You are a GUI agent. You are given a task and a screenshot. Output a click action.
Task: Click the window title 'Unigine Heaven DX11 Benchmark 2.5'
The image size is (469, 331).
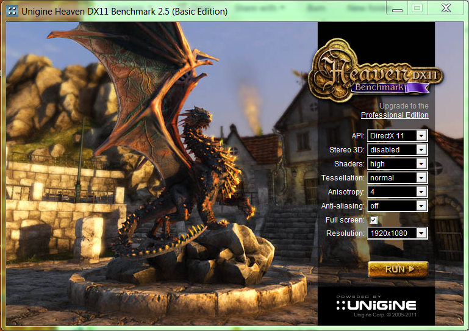(x=124, y=12)
